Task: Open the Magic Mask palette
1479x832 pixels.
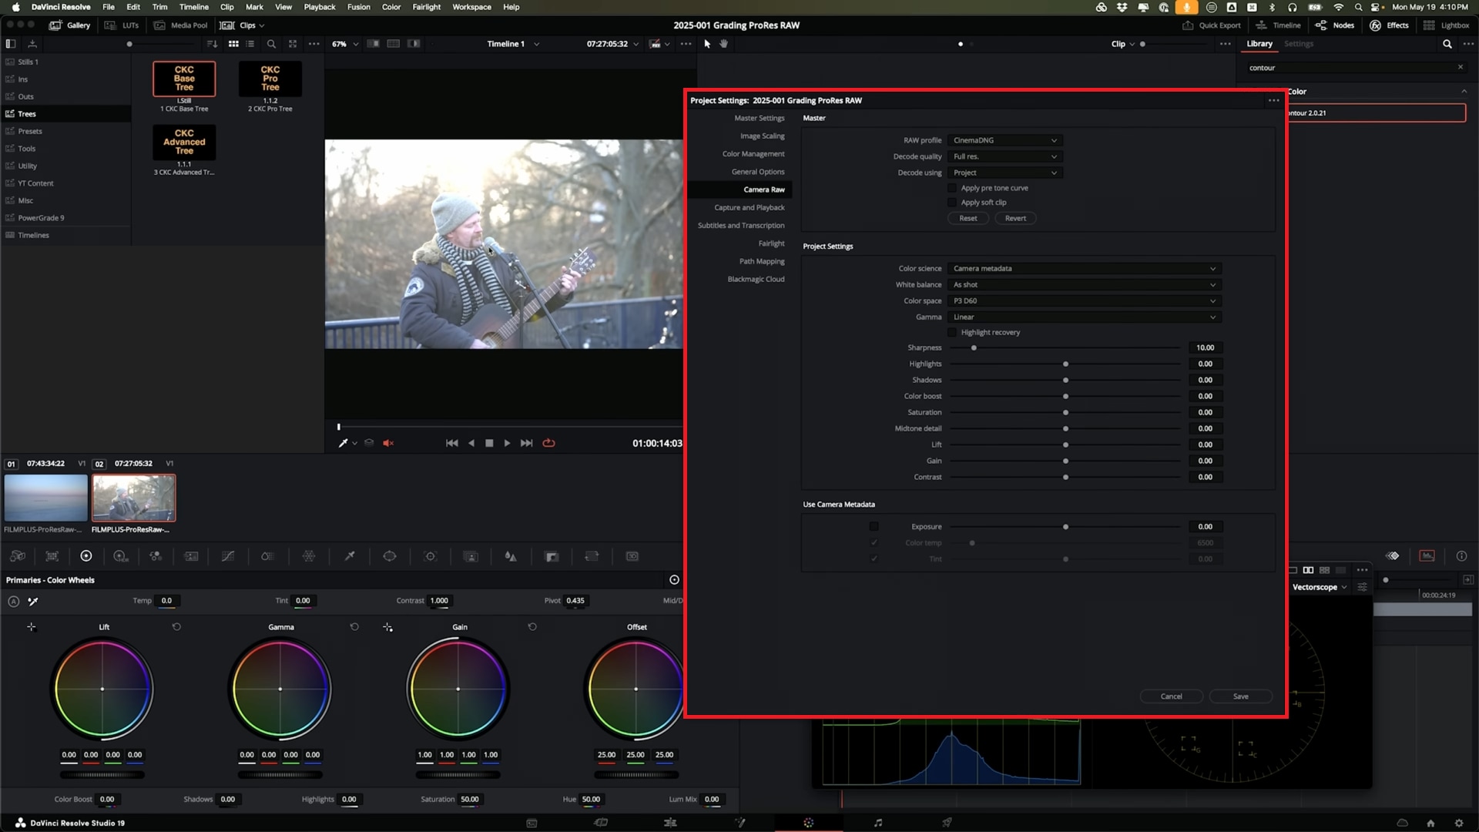Action: (471, 556)
